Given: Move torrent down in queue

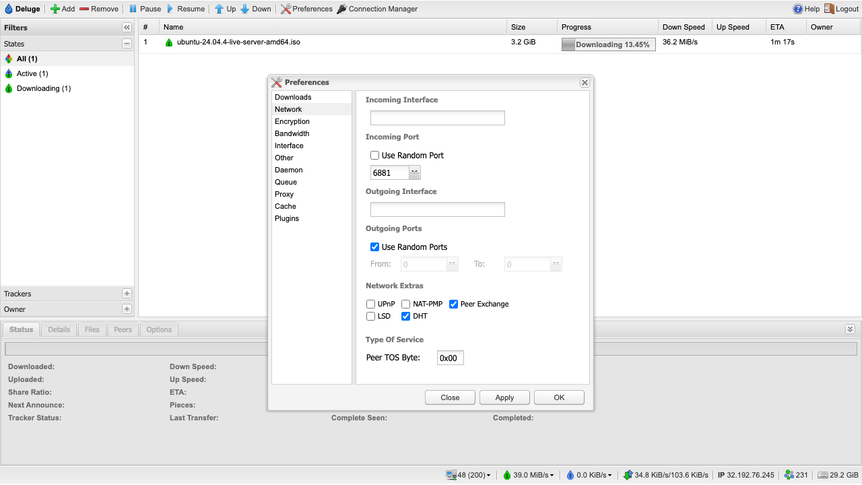Looking at the screenshot, I should [244, 9].
